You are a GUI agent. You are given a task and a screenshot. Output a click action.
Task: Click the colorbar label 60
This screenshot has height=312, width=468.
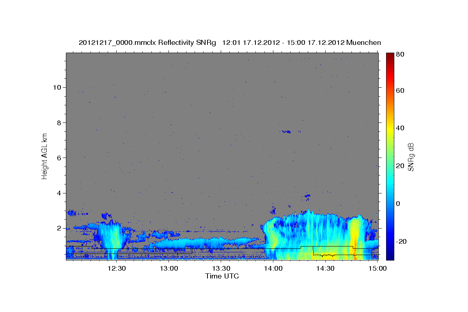(x=401, y=90)
